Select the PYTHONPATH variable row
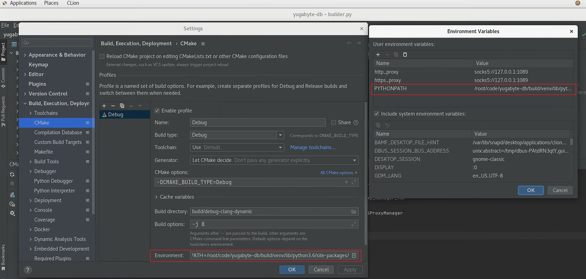This screenshot has width=586, height=279. point(473,89)
